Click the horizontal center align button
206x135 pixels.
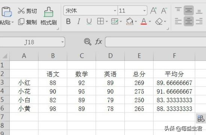pyautogui.click(x=189, y=21)
